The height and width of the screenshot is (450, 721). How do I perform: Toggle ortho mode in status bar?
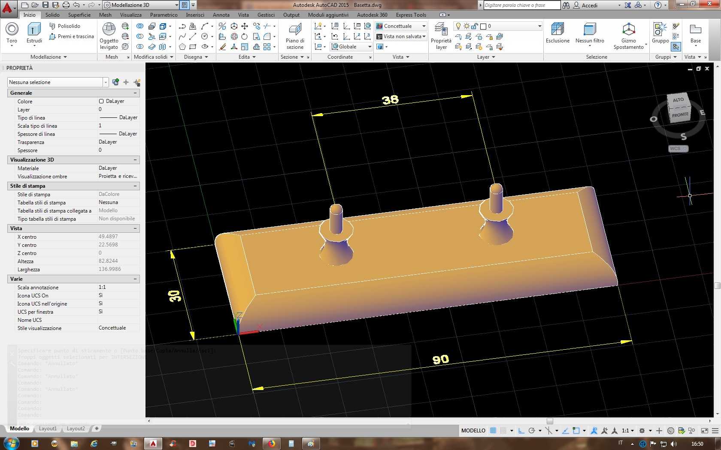(x=521, y=431)
